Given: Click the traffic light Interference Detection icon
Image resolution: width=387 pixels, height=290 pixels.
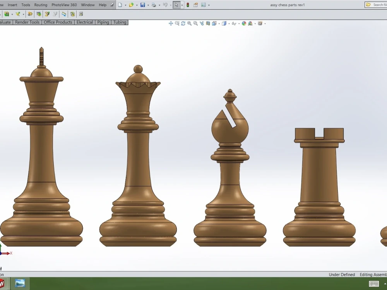Looking at the screenshot, I should [188, 5].
